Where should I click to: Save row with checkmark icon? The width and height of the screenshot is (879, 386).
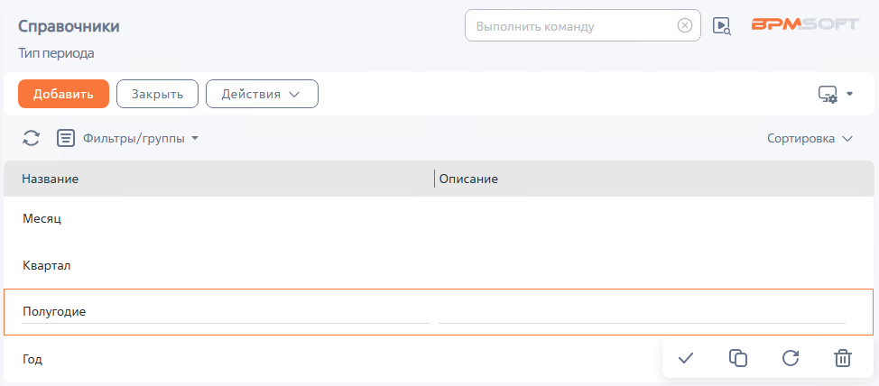[x=686, y=358]
